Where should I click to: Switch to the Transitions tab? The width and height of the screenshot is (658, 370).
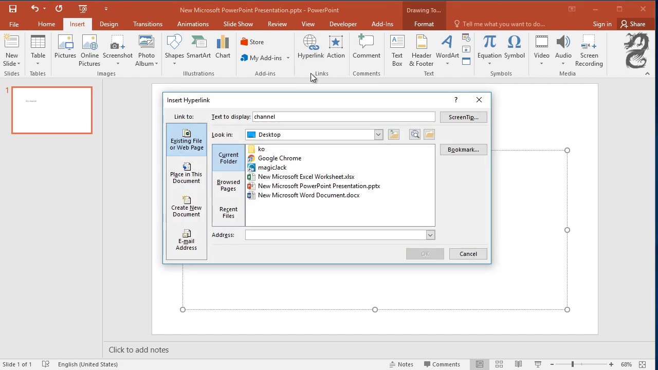coord(148,24)
